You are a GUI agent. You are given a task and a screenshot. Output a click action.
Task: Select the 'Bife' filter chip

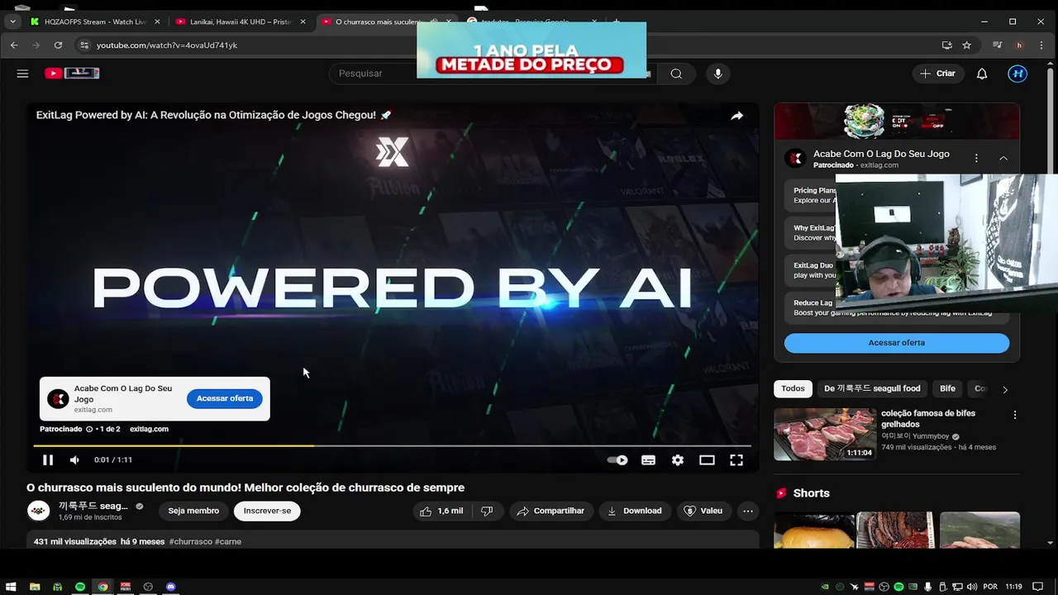pyautogui.click(x=947, y=388)
